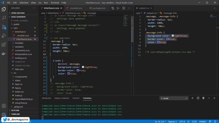The height and width of the screenshot is (123, 219).
Task: Open tabs.sass file in Explorer
Action: pyautogui.click(x=19, y=69)
